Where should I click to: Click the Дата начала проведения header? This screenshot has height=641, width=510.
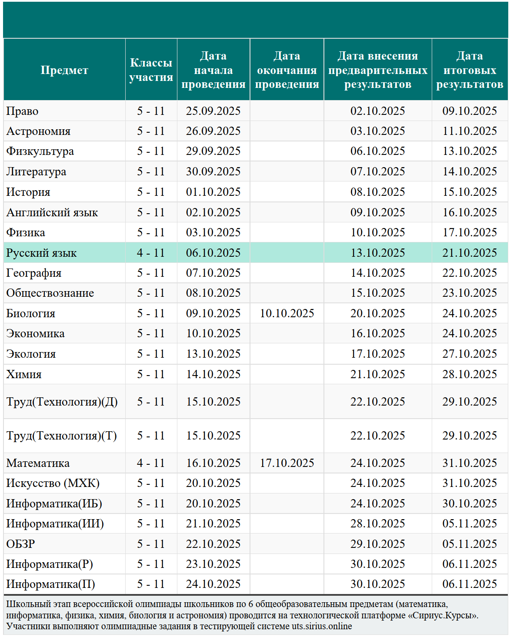213,70
